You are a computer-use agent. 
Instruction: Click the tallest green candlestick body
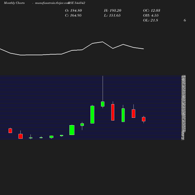(x=92, y=115)
